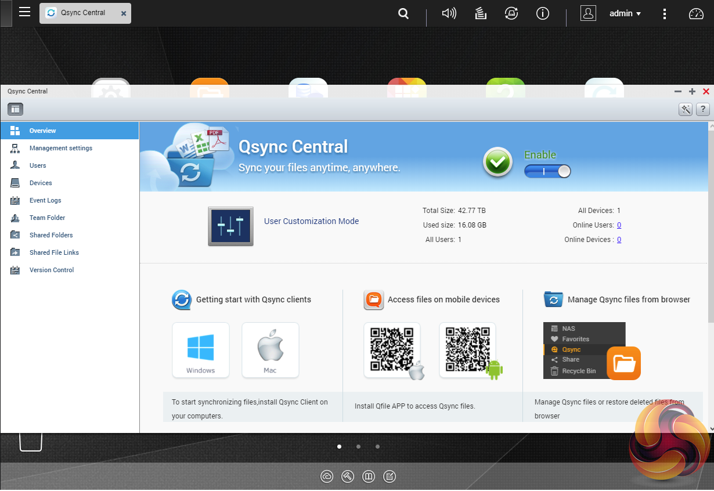714x491 pixels.
Task: Open Shared Folders in sidebar
Action: pyautogui.click(x=70, y=235)
